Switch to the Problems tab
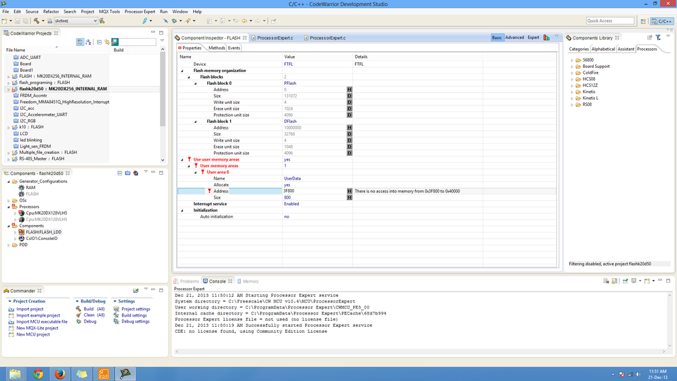The height and width of the screenshot is (381, 677). (186, 281)
